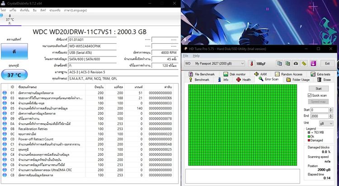Image resolution: width=339 pixels, height=186 pixels.
Task: Open the WD My Passport drive dropdown
Action: 214,64
